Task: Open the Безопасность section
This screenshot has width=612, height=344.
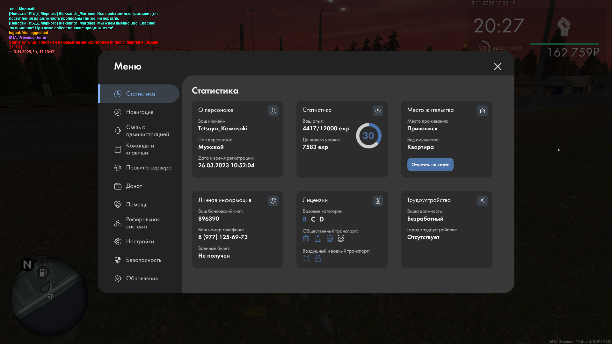Action: [143, 260]
